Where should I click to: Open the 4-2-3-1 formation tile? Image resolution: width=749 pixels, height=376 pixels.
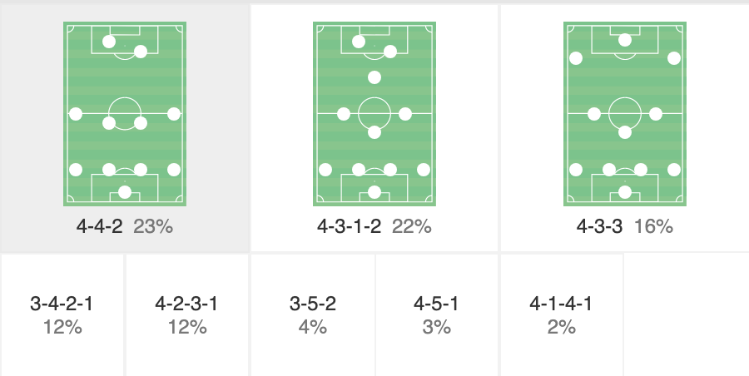click(x=186, y=314)
